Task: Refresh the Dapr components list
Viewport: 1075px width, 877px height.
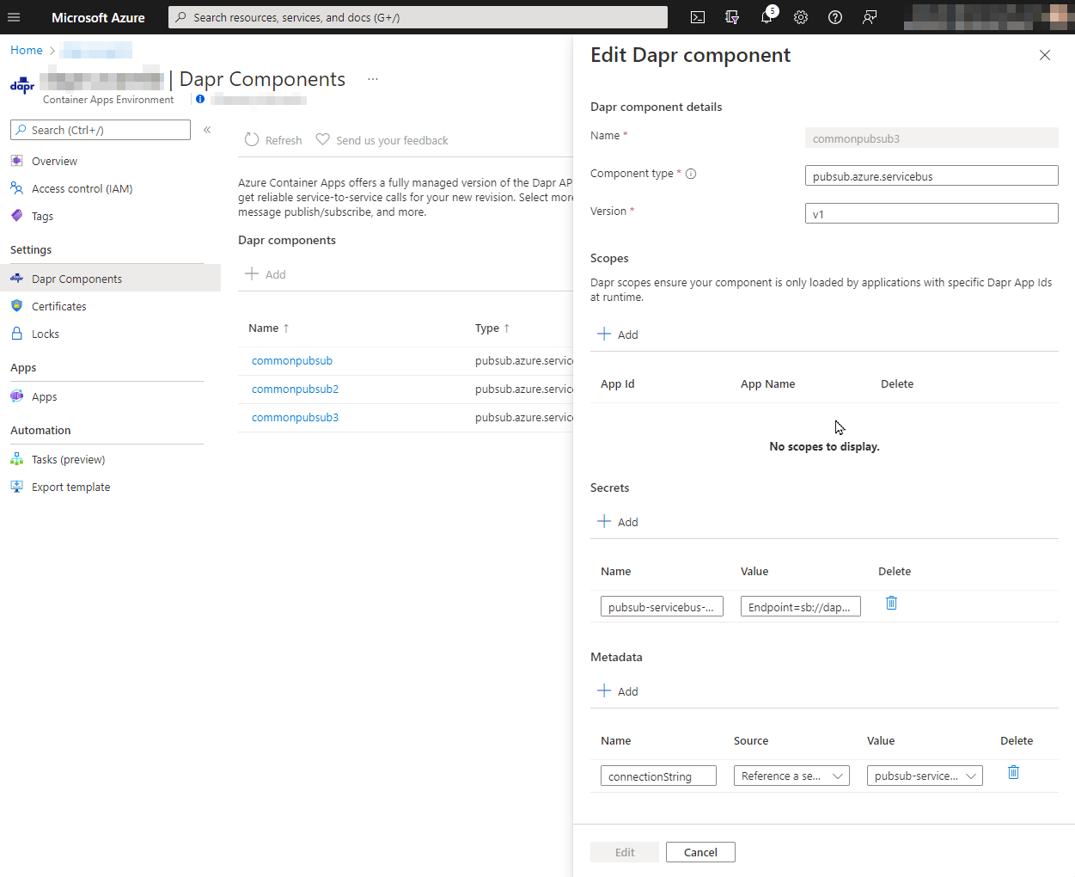Action: tap(272, 139)
